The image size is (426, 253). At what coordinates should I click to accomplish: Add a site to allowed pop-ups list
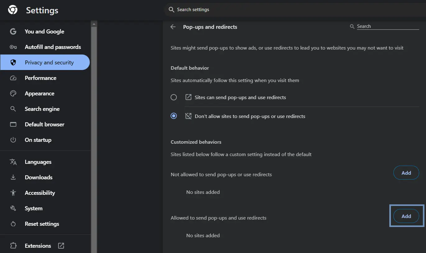click(x=406, y=216)
